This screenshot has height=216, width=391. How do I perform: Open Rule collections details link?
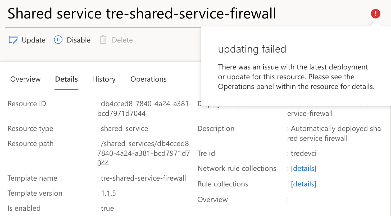click(303, 184)
